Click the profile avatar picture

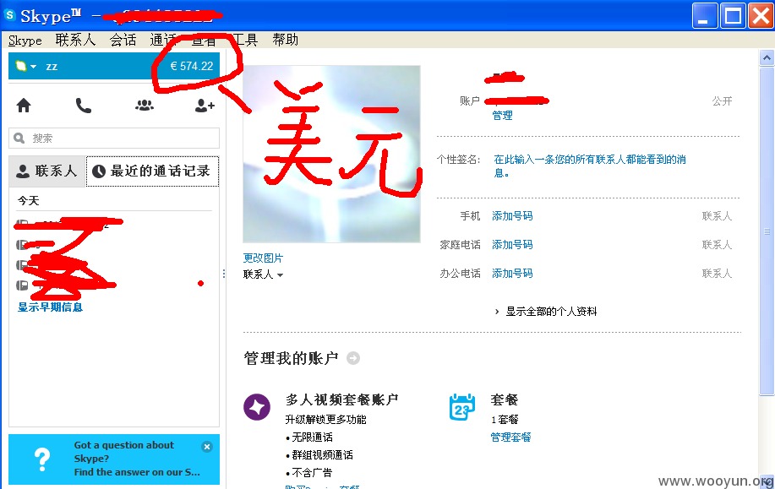331,154
